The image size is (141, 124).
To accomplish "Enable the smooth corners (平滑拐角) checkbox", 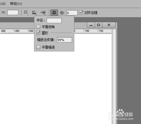I will point(38,27).
